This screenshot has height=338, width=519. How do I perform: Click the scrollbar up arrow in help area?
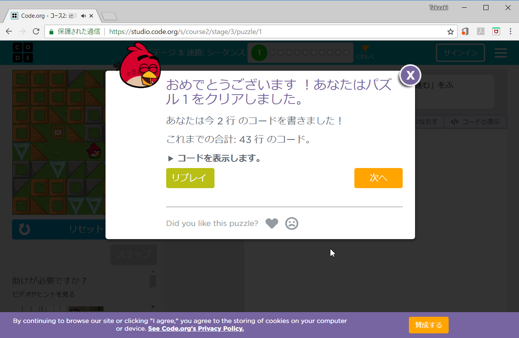pos(153,272)
